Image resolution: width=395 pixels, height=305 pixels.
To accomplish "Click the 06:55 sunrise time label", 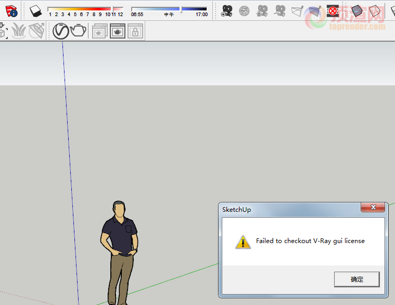I will click(137, 15).
